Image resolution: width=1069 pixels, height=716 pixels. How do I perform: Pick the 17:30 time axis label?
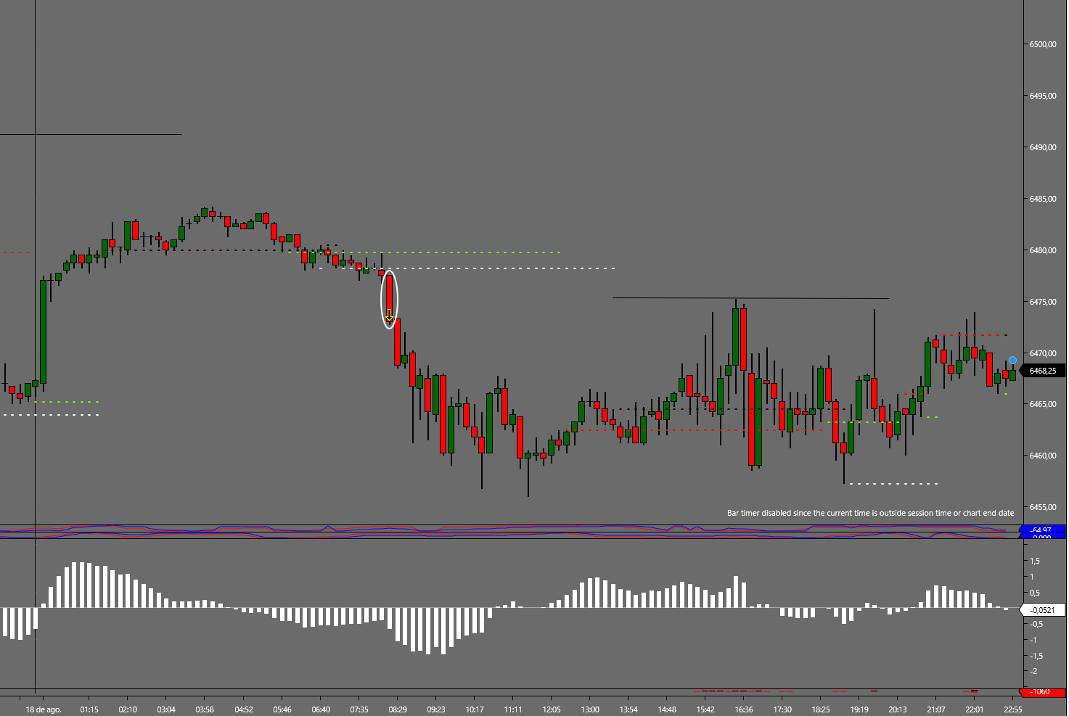(782, 709)
